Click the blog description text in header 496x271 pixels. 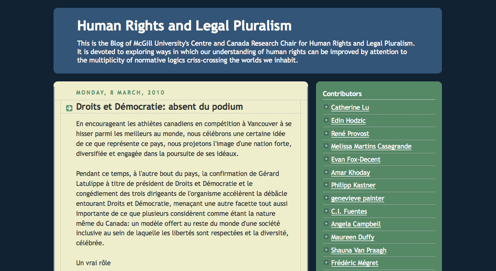(x=246, y=51)
